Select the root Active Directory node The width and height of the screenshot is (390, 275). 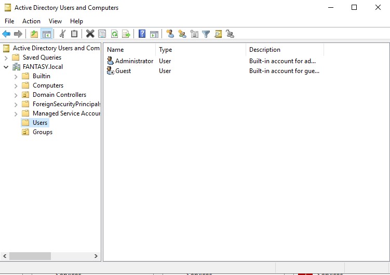tap(56, 48)
